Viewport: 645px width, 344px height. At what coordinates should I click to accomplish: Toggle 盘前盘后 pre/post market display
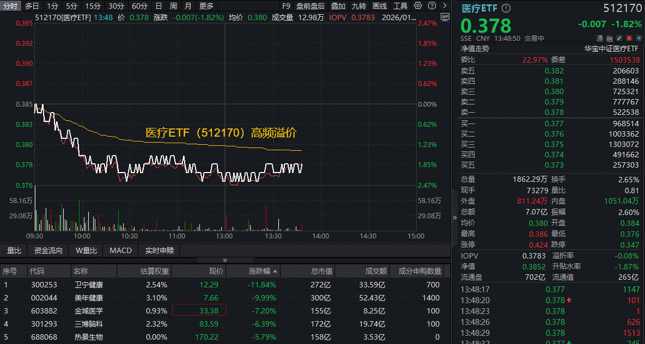(x=311, y=6)
